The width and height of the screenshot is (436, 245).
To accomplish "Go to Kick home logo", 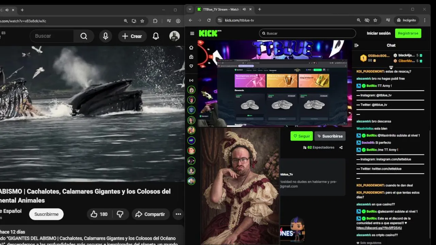I will [x=210, y=33].
